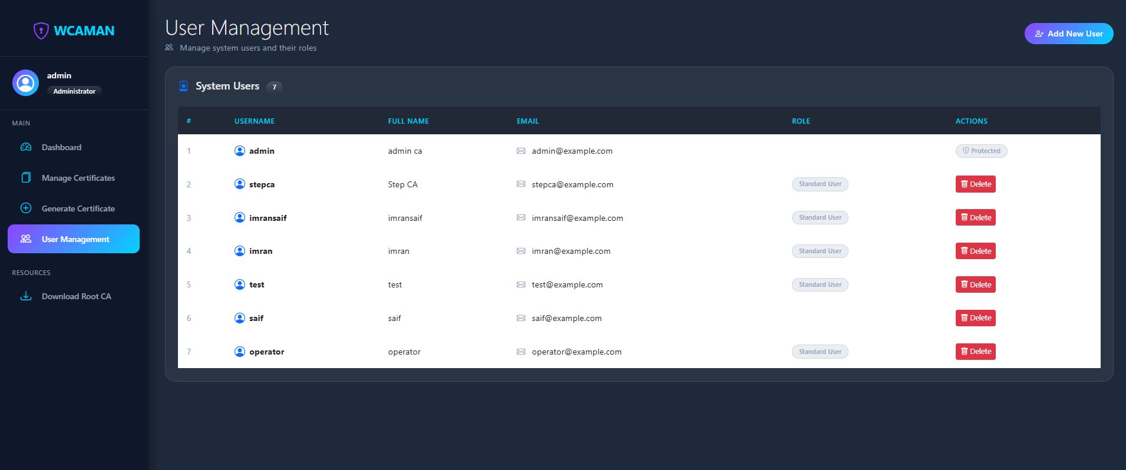Click the User Management page heading
Image resolution: width=1126 pixels, height=470 pixels.
click(247, 28)
